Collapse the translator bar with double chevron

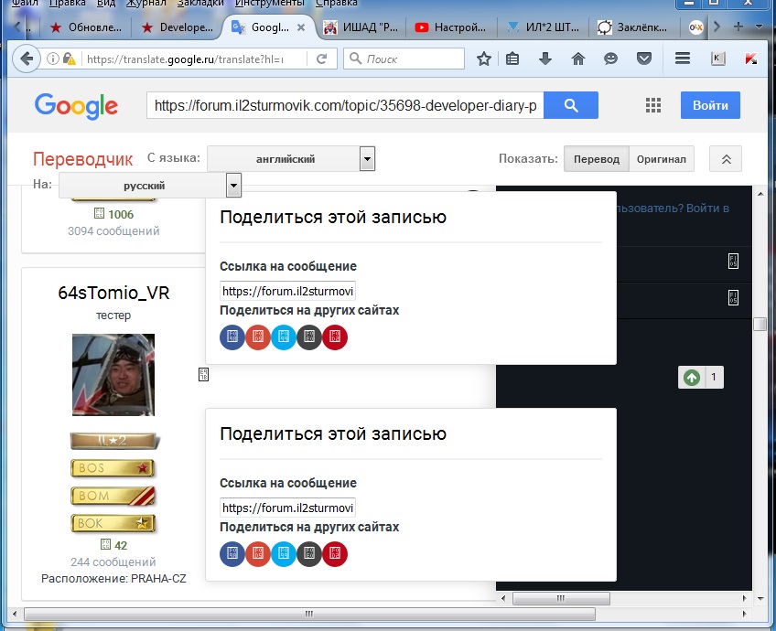[x=726, y=159]
